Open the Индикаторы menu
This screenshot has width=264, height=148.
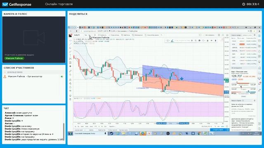(x=114, y=35)
